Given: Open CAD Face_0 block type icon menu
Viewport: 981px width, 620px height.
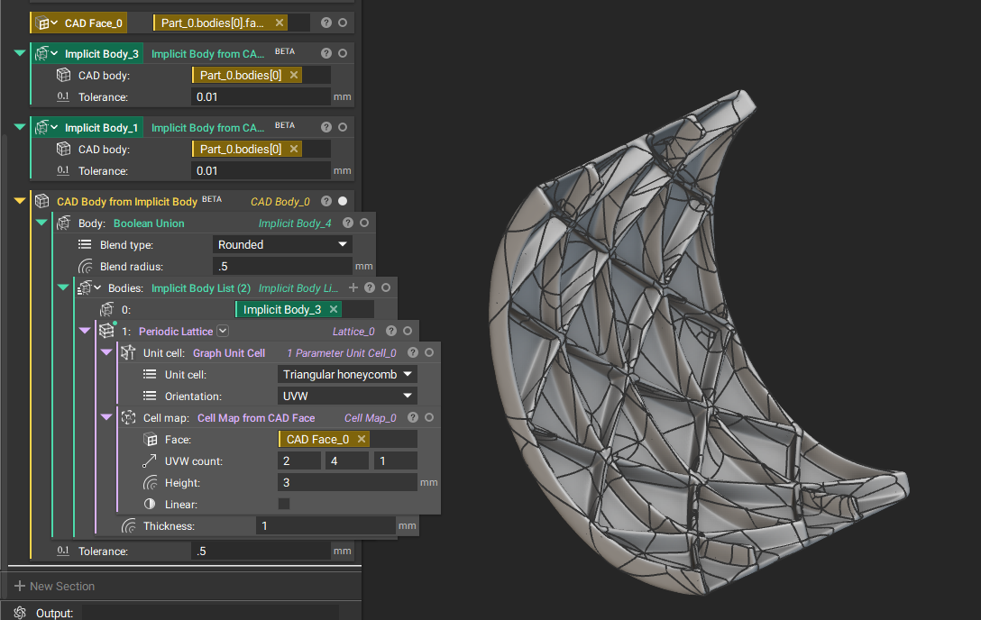Looking at the screenshot, I should (46, 23).
